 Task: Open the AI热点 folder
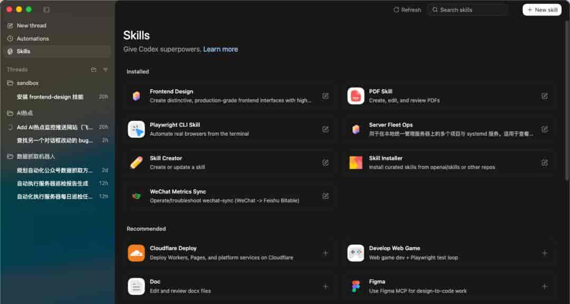58,113
